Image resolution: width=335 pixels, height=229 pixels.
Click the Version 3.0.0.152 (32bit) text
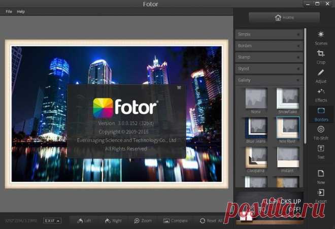pos(126,123)
